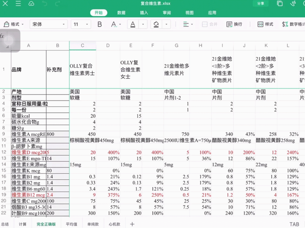Image resolution: width=305 pixels, height=228 pixels.
Task: Select column C header
Action: click(x=83, y=46)
